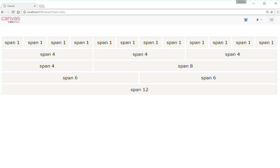Click the first span 1 cell

(12, 42)
